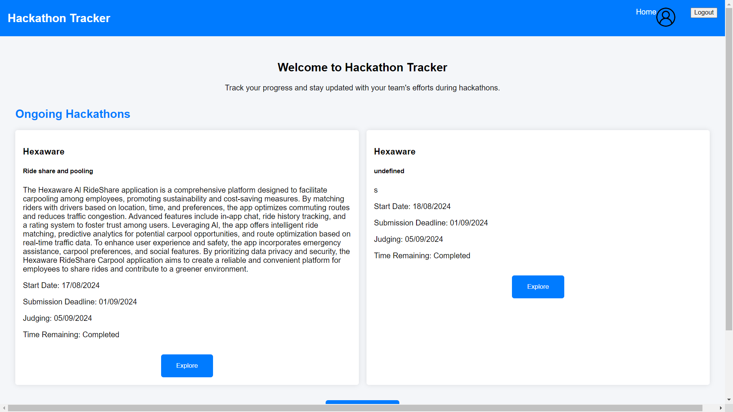Click the scroll down arrow
This screenshot has width=733, height=412.
tap(729, 400)
